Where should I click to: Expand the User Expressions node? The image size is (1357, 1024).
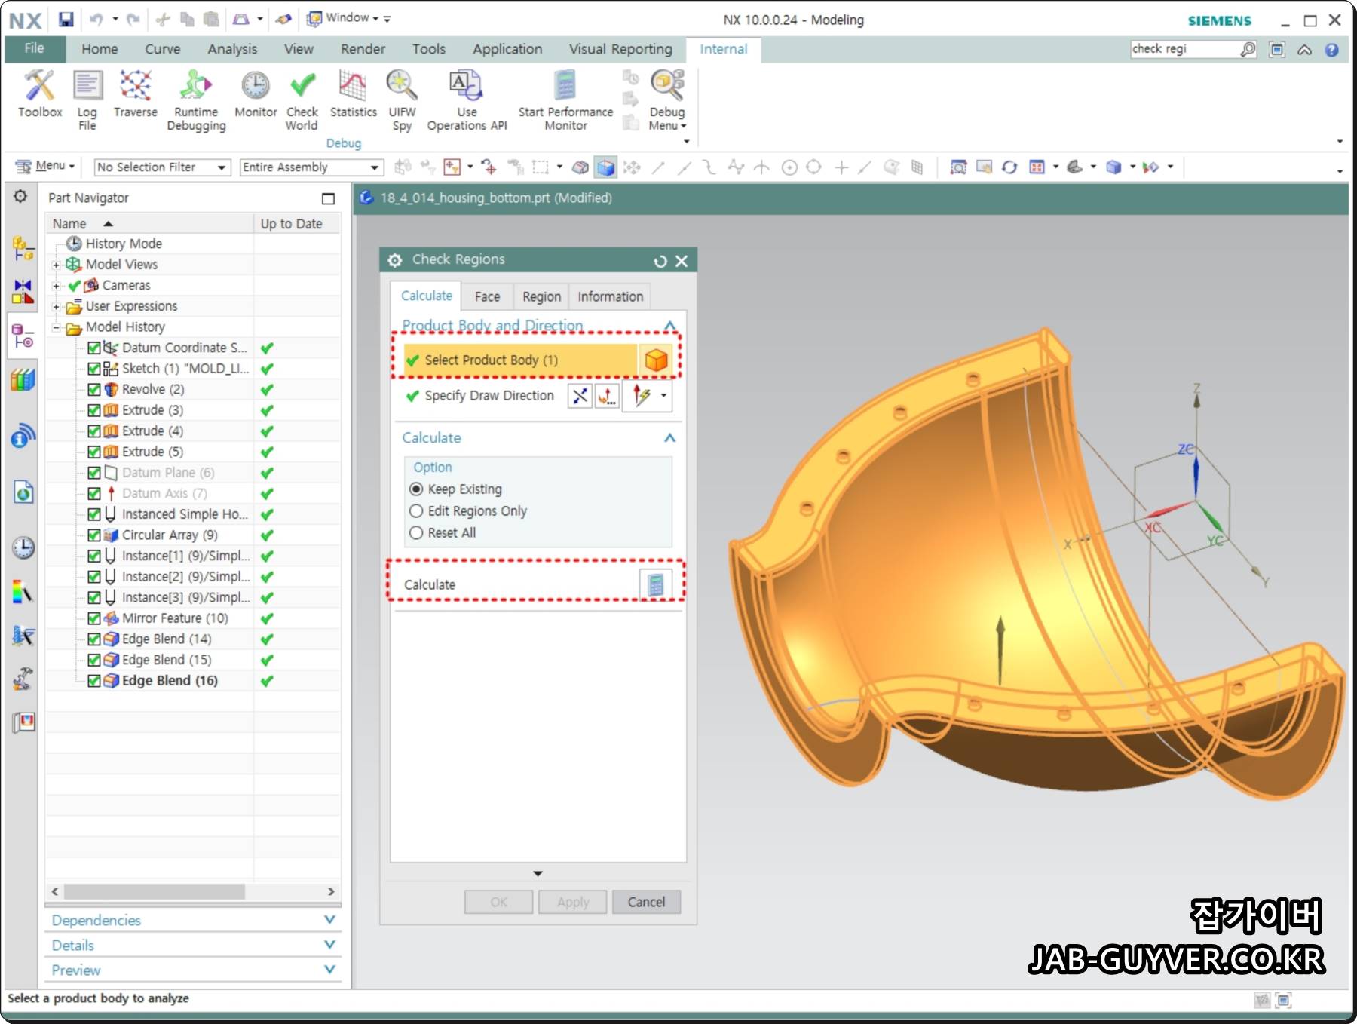(56, 307)
